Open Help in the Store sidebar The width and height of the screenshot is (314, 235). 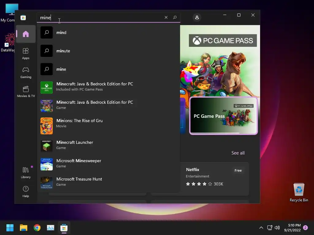tap(26, 192)
